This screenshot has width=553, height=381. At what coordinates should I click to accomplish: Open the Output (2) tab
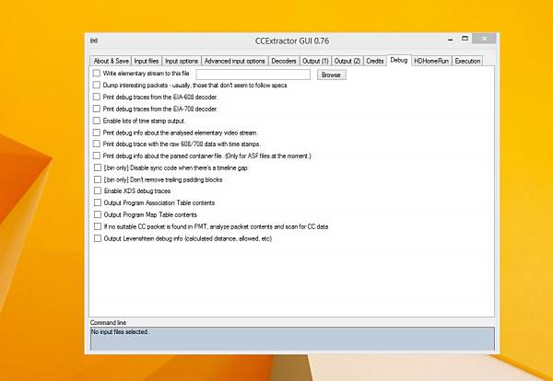[347, 61]
